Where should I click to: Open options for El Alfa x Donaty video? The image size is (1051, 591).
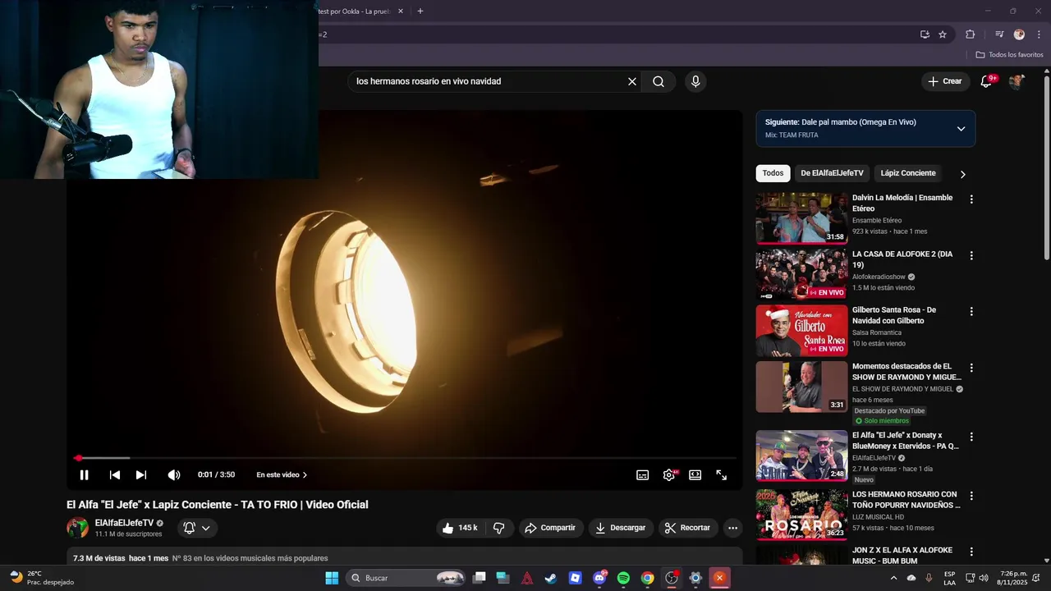pos(971,437)
